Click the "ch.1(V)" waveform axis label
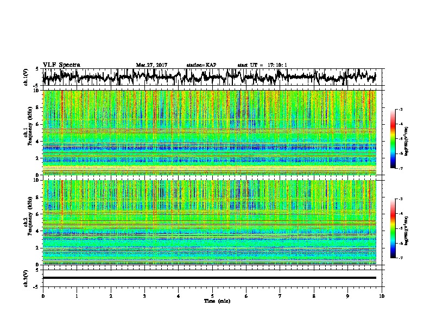The height and width of the screenshot is (332, 430). point(26,77)
